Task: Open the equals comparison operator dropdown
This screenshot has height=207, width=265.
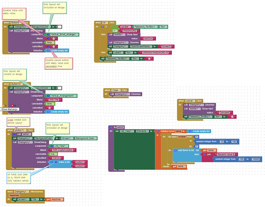Action: [115, 31]
